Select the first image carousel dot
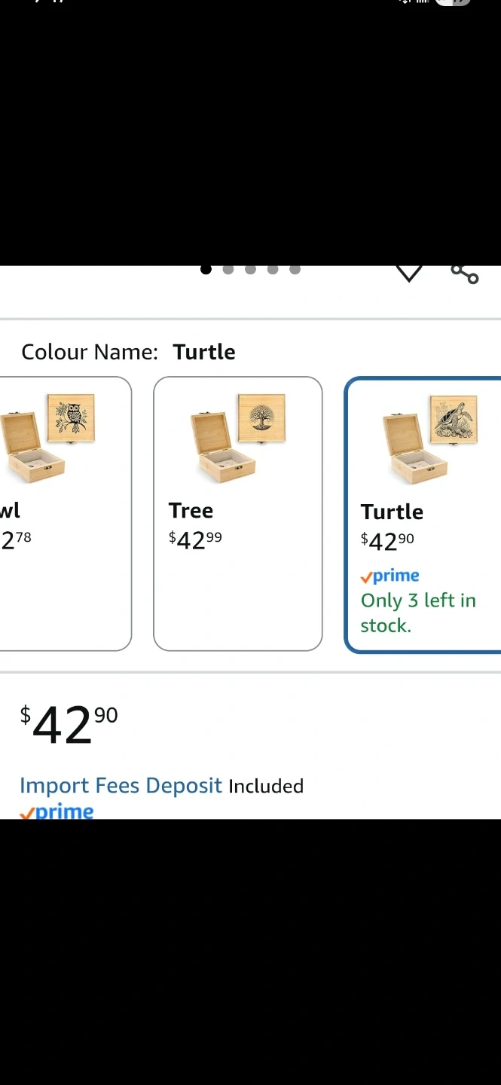The image size is (501, 1085). click(x=206, y=269)
